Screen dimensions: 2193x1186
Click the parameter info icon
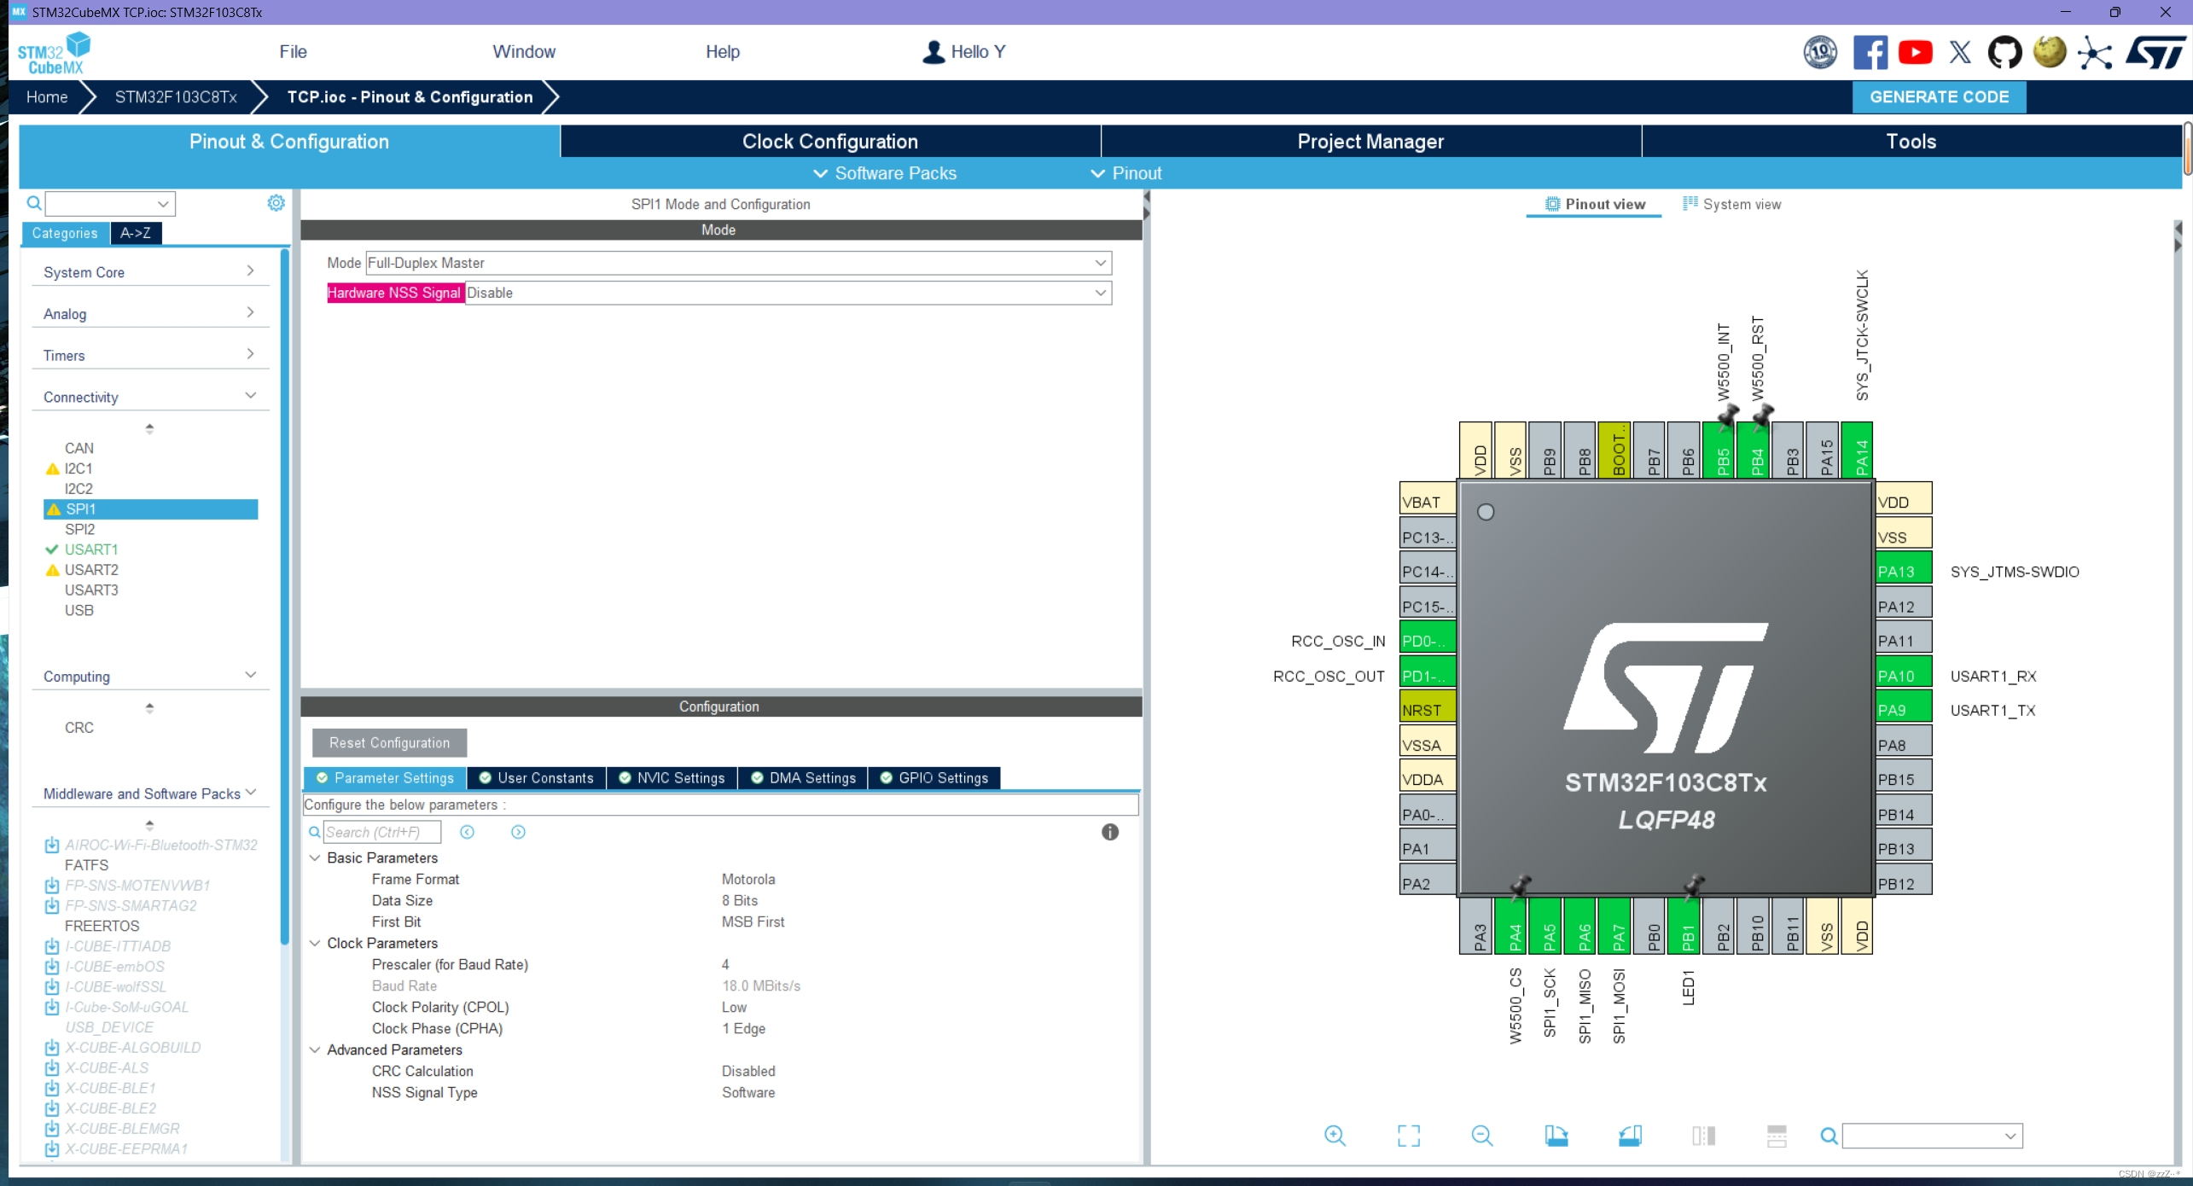pyautogui.click(x=1109, y=832)
